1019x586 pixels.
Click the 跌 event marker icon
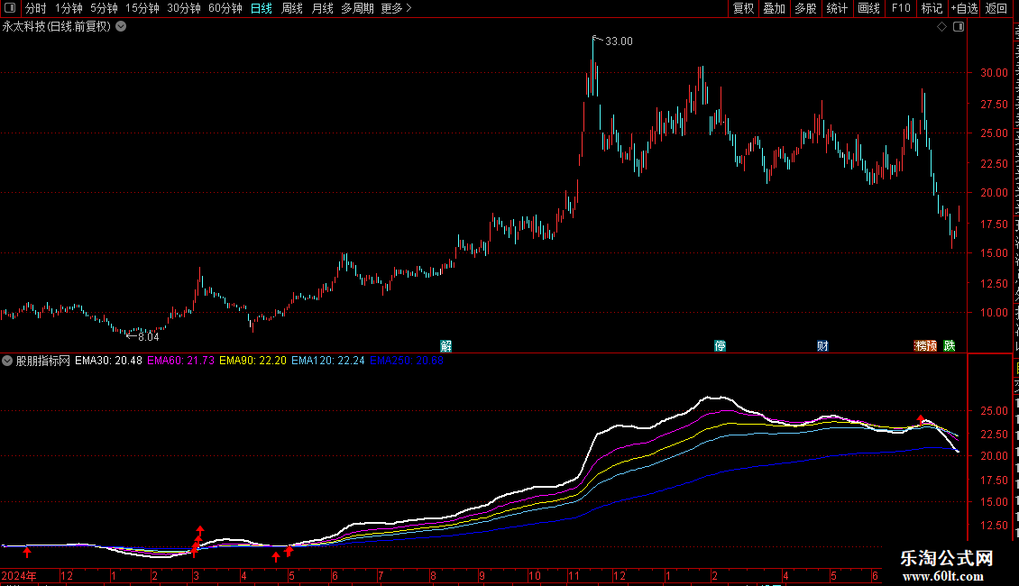tap(950, 345)
